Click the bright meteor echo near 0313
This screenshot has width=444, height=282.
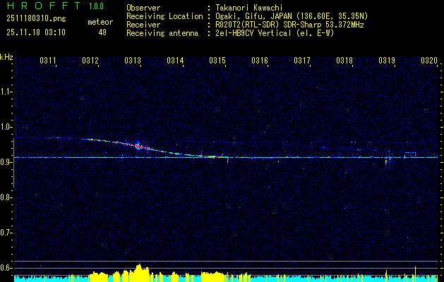click(138, 146)
